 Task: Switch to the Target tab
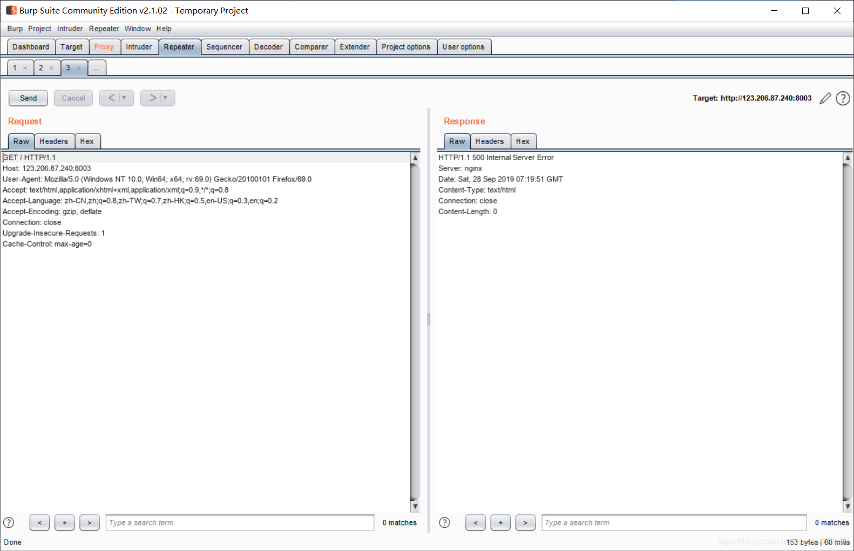point(71,47)
